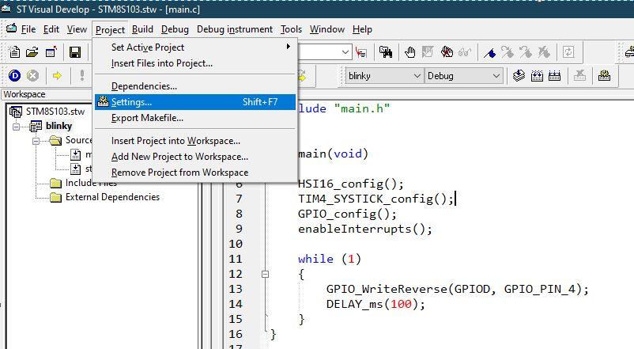Viewport: 634px width, 349px height.
Task: Click the Project menu header
Action: click(x=110, y=29)
